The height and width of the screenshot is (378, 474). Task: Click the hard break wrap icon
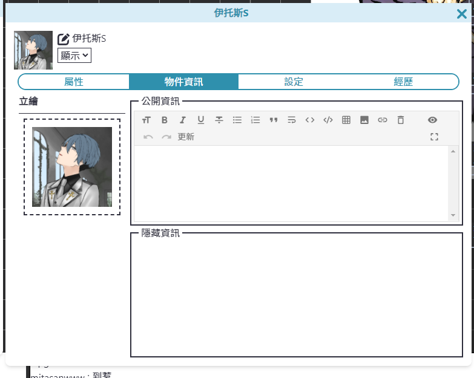pyautogui.click(x=292, y=120)
